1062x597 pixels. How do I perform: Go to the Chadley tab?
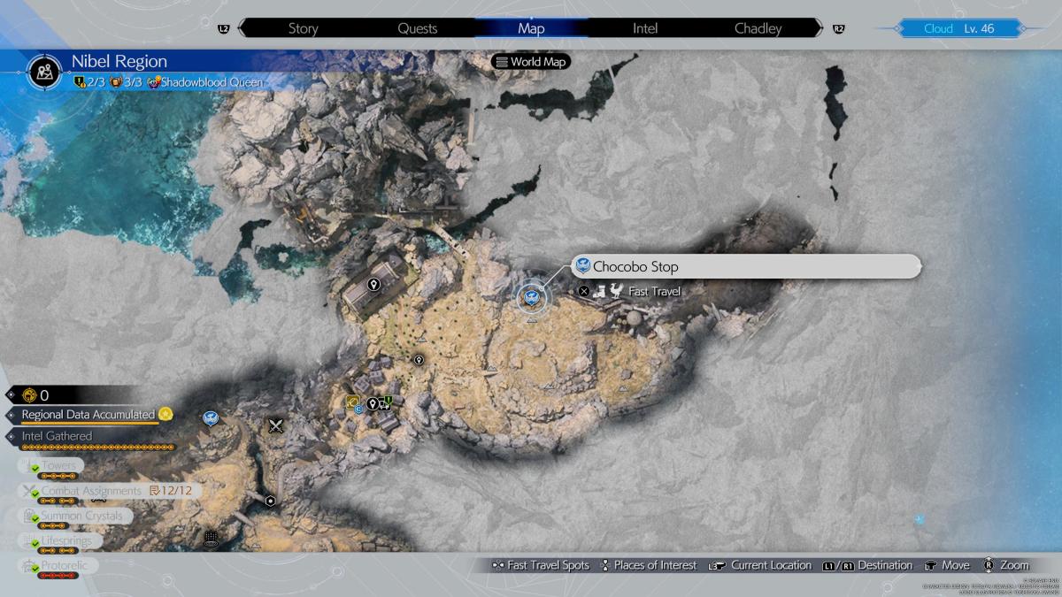tap(758, 28)
